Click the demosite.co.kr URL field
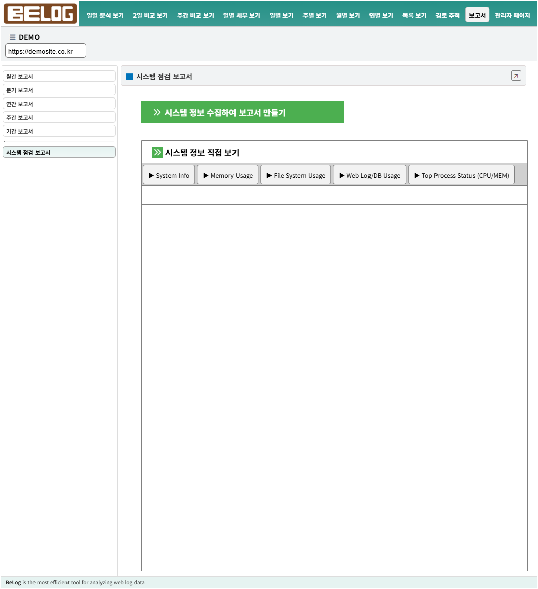538x589 pixels. point(46,51)
